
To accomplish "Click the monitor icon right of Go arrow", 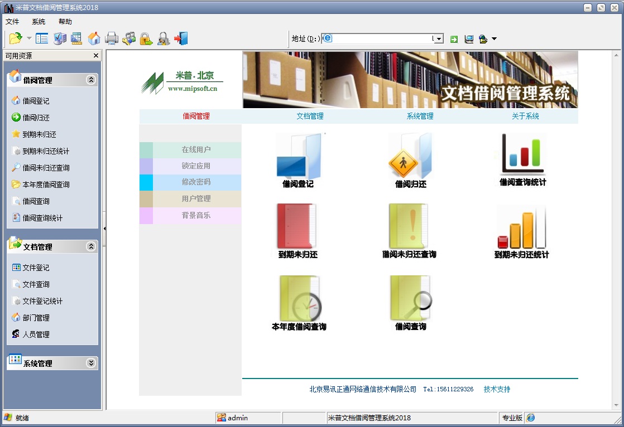I will click(x=469, y=39).
